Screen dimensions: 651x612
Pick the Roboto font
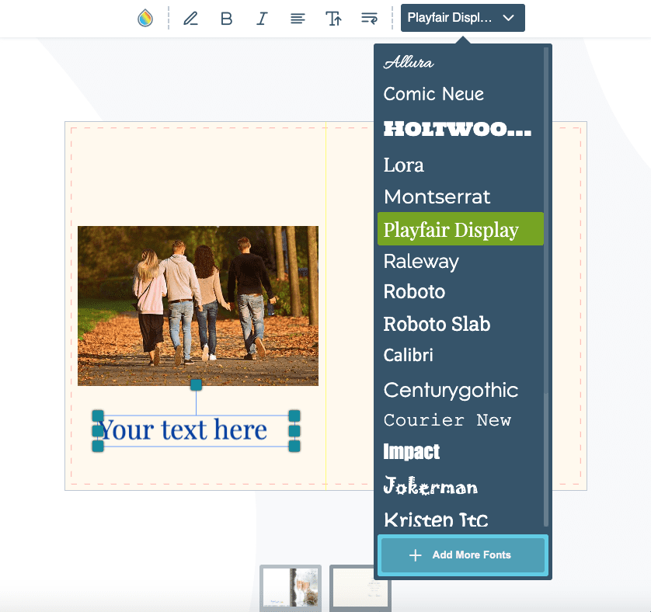click(414, 291)
